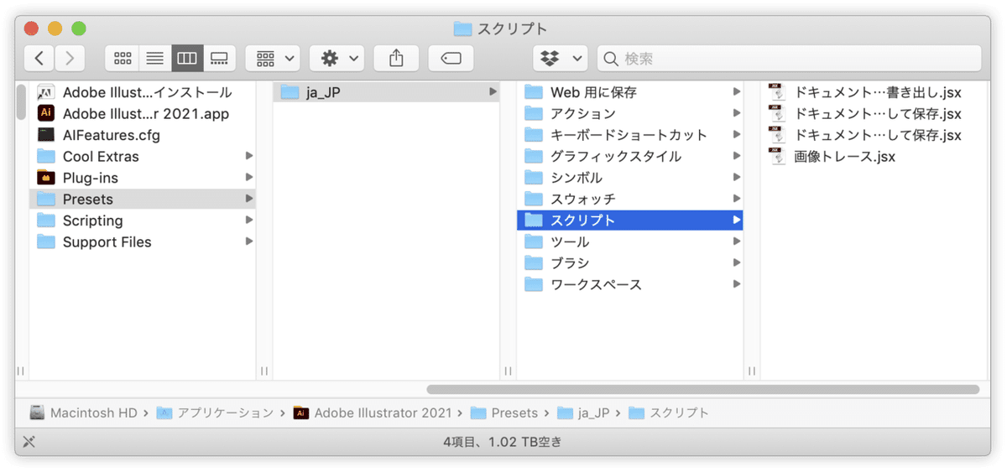Open the Dropbox toolbar dropdown

click(561, 58)
